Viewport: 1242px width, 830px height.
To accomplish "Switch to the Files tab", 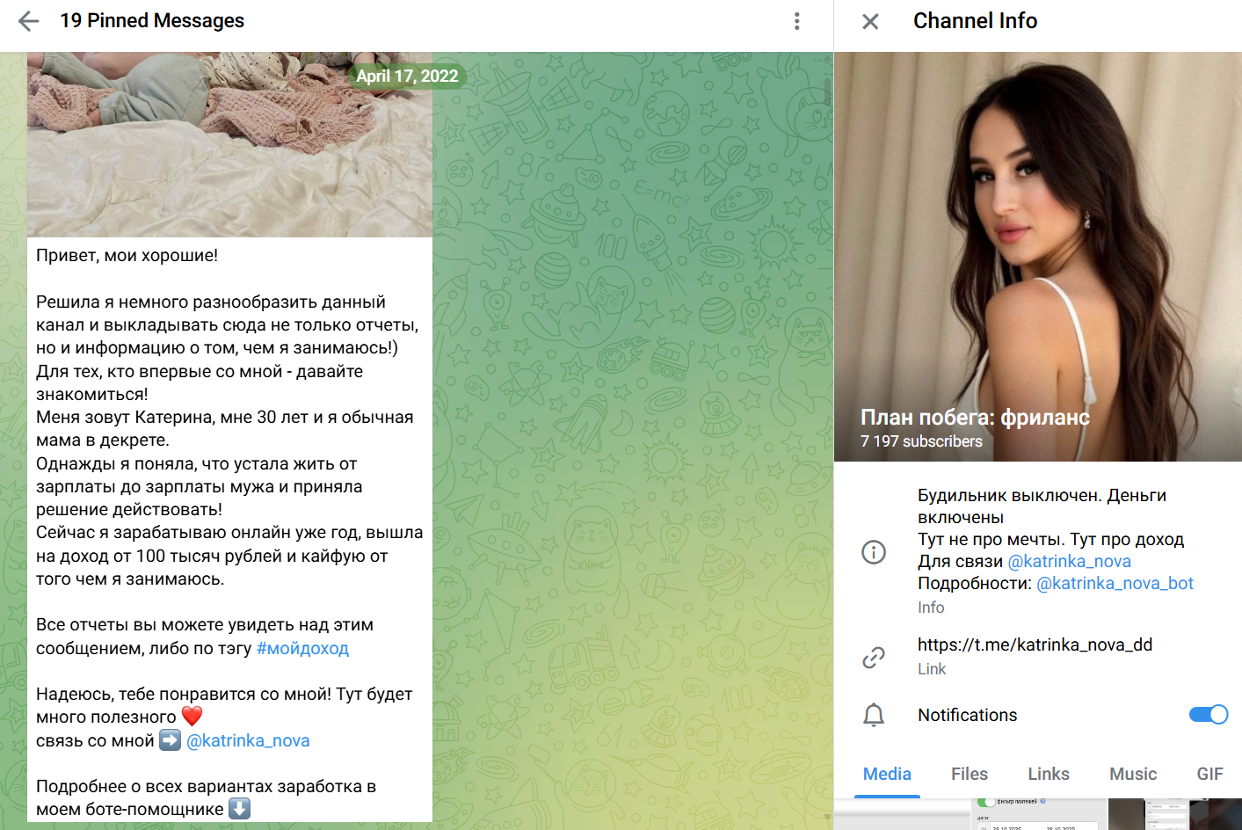I will point(969,774).
